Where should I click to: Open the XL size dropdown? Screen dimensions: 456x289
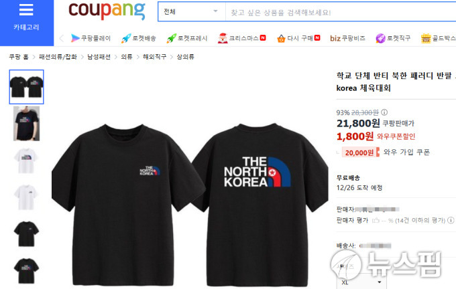pyautogui.click(x=361, y=282)
